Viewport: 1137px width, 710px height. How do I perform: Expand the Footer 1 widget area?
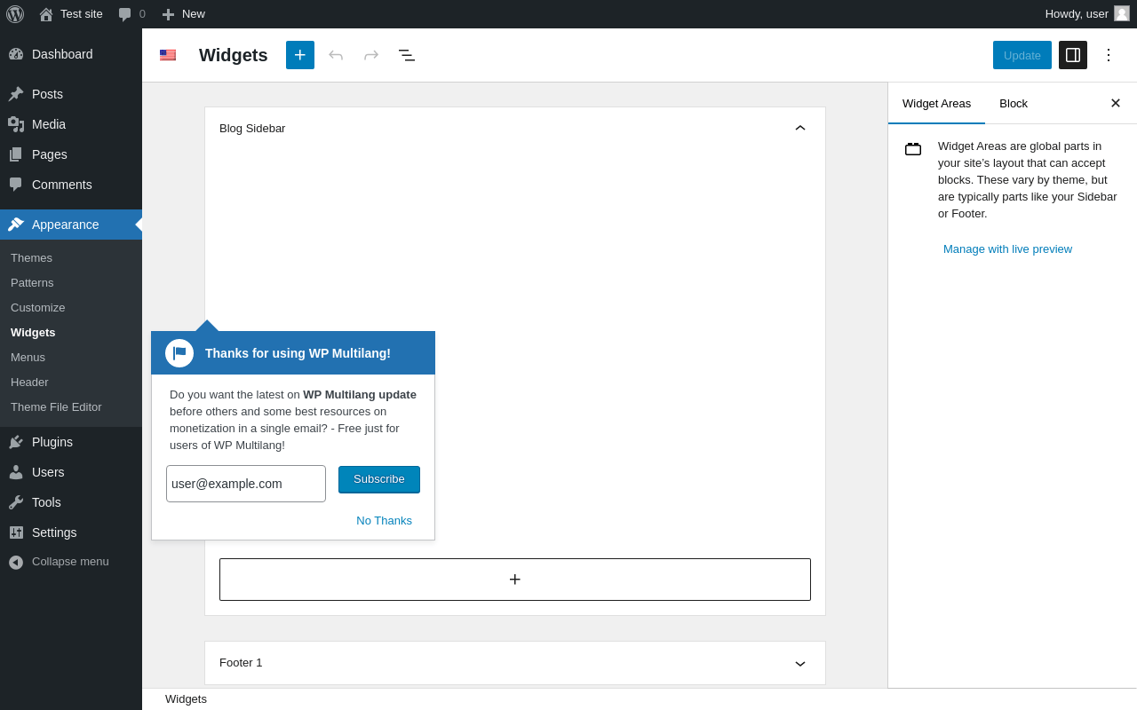click(x=800, y=663)
